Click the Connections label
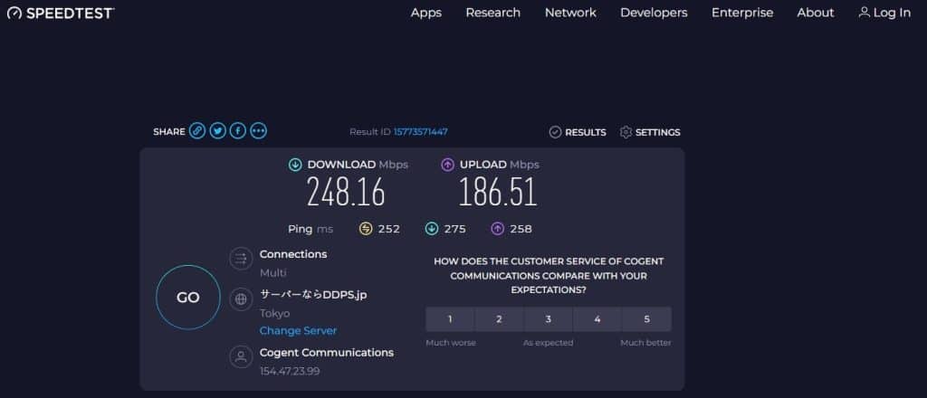The image size is (927, 398). (293, 254)
